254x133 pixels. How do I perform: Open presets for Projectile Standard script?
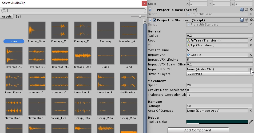coord(247,20)
